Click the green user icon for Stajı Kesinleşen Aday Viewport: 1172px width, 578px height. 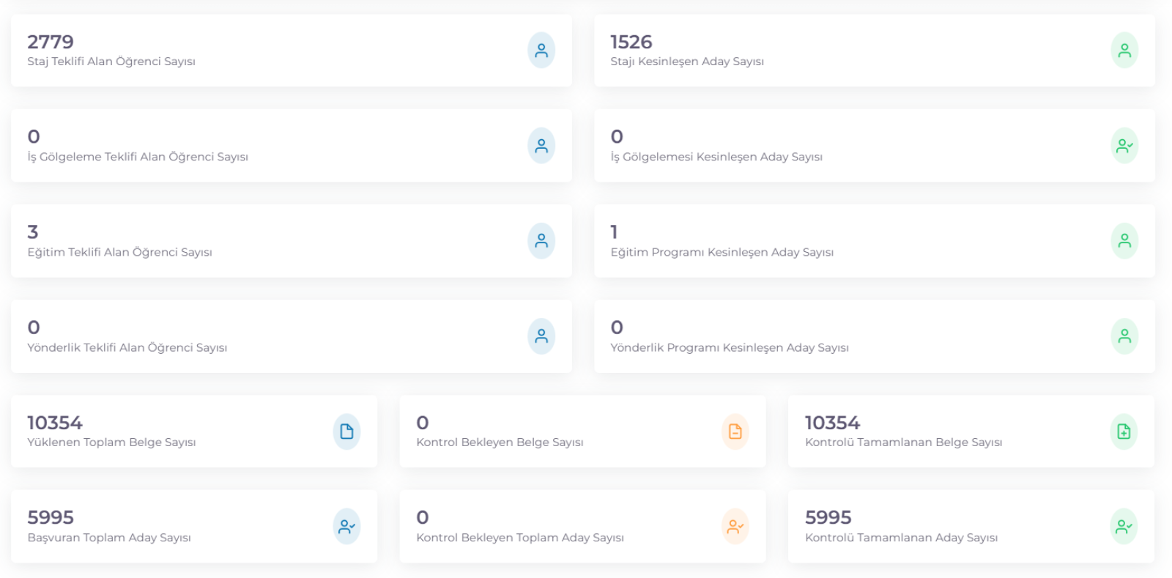tap(1124, 51)
